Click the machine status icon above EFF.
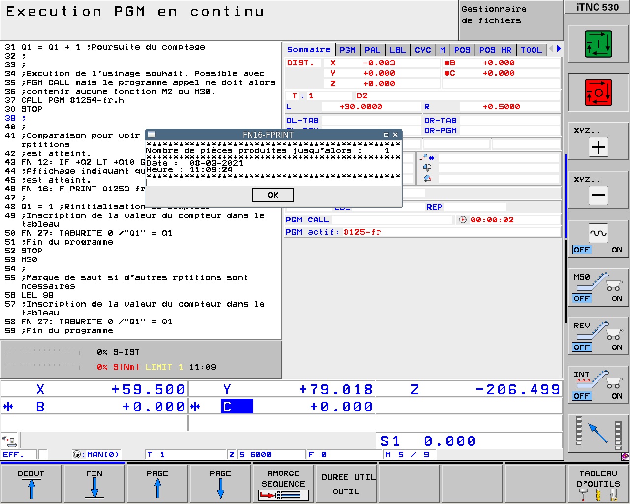The width and height of the screenshot is (630, 504). tap(9, 440)
